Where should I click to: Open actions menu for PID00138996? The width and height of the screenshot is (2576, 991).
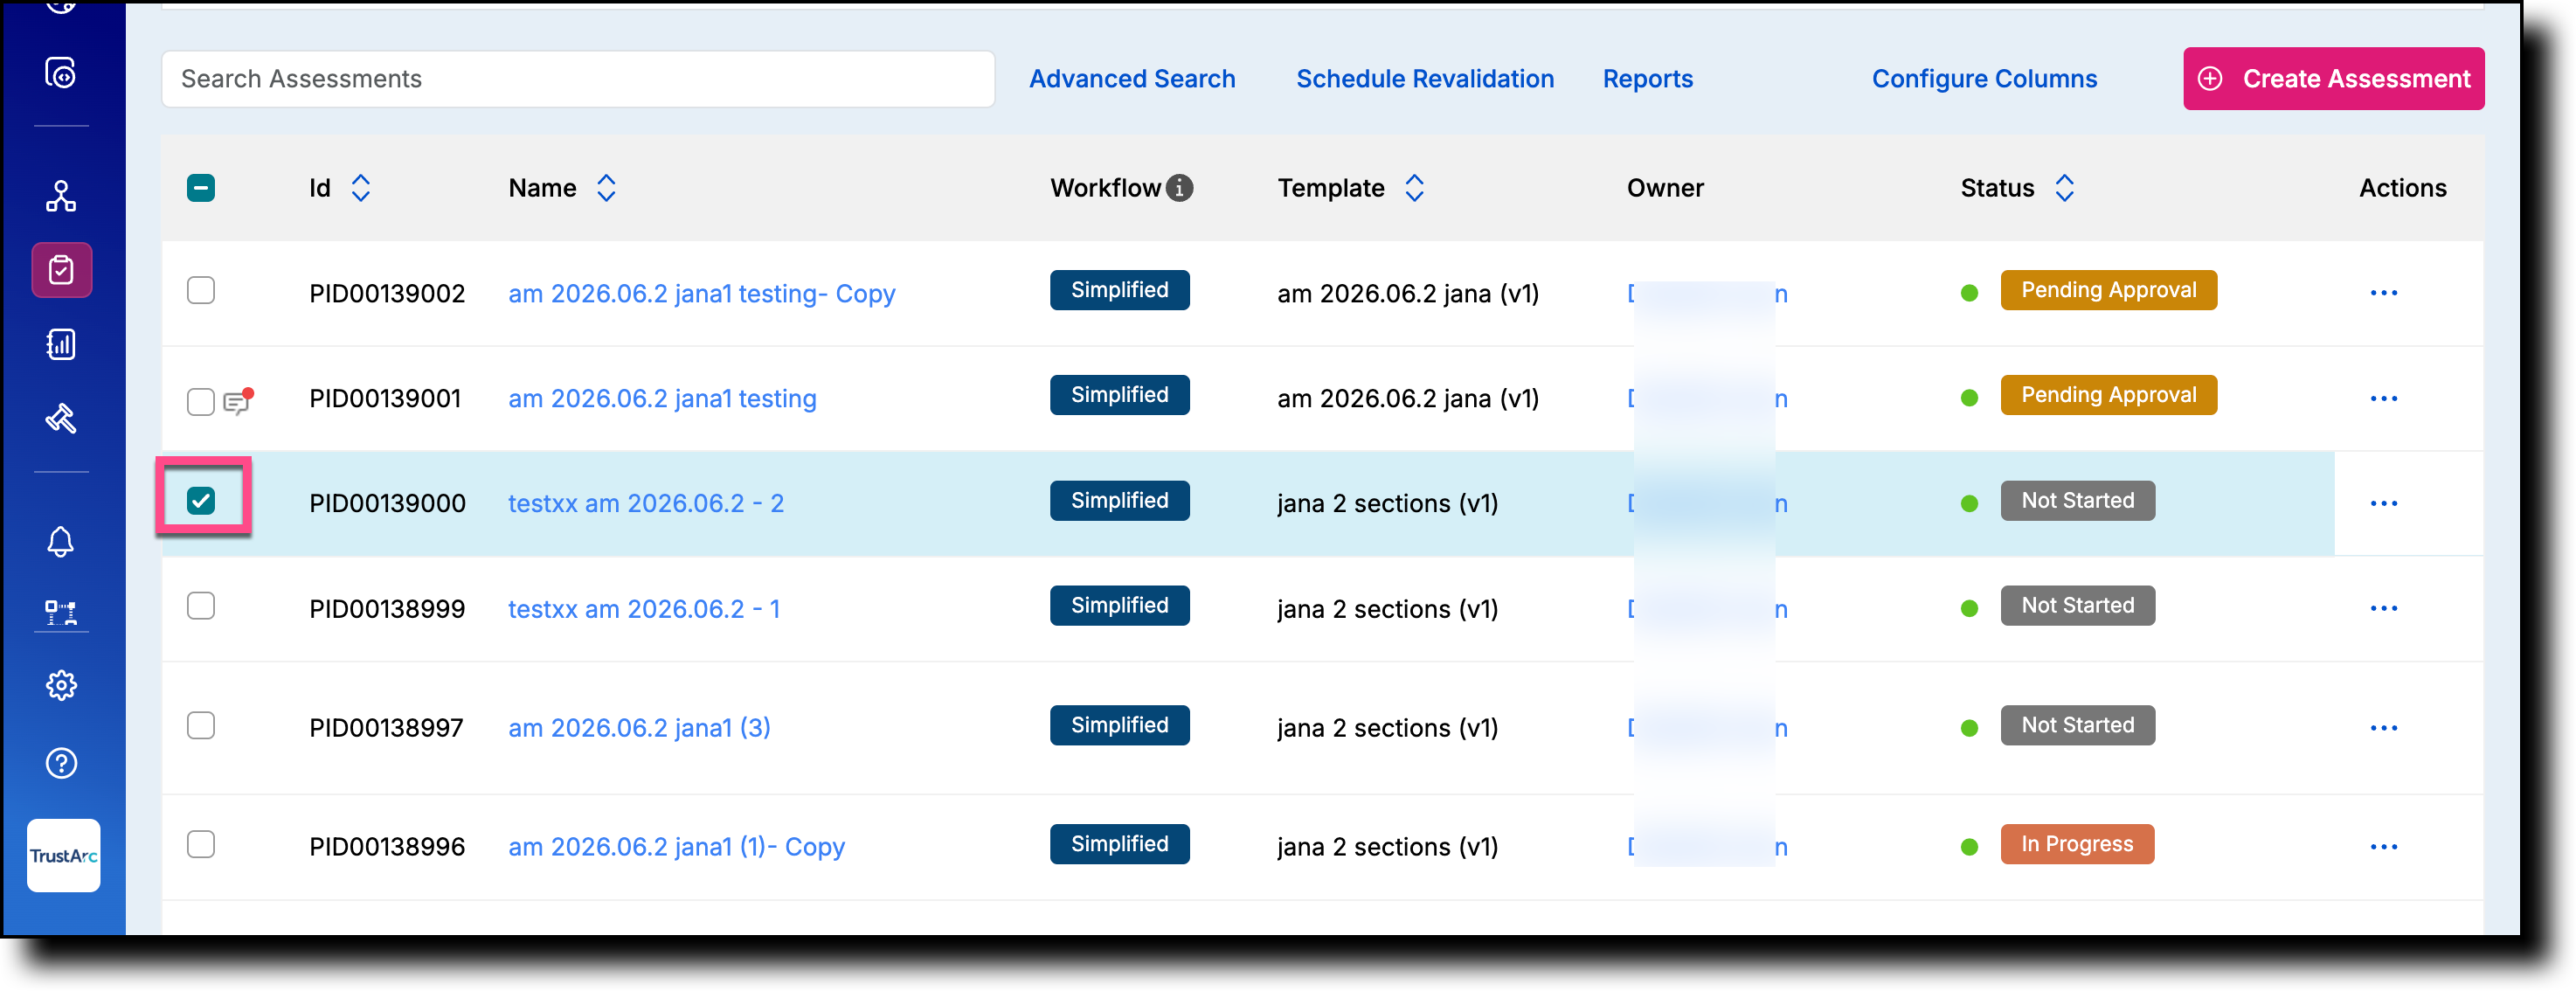(2384, 847)
